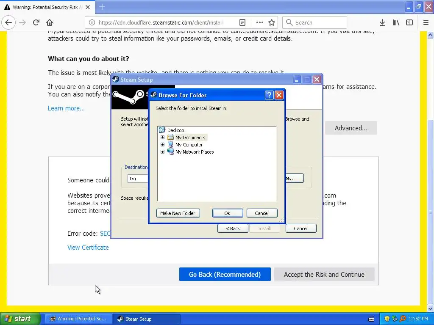The image size is (434, 325).
Task: Open the View Certificate link
Action: [x=88, y=247]
